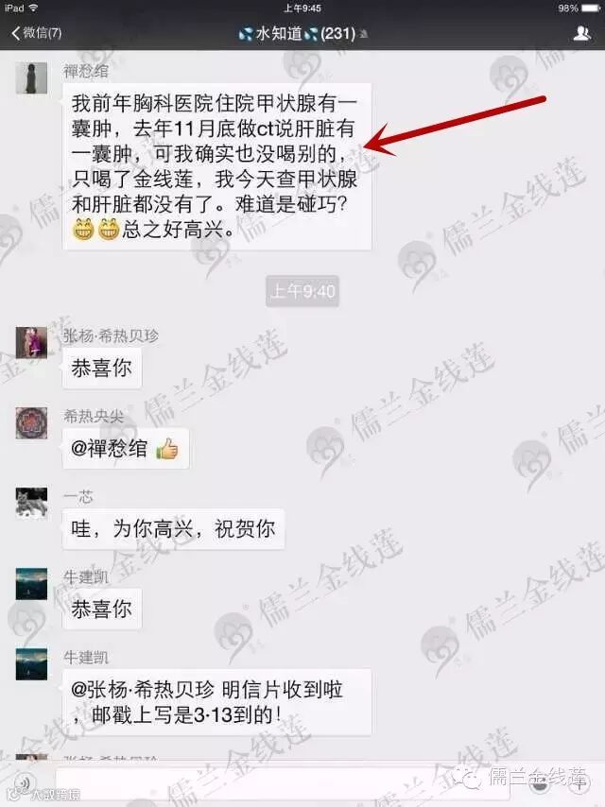Image resolution: width=605 pixels, height=807 pixels.
Task: Tap the @禪愁绾 thumbs-up message bubble
Action: 126,448
